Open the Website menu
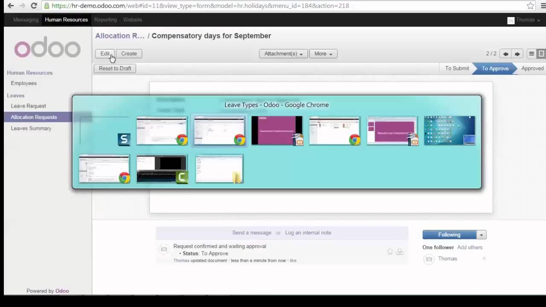Image resolution: width=546 pixels, height=307 pixels. pos(133,20)
